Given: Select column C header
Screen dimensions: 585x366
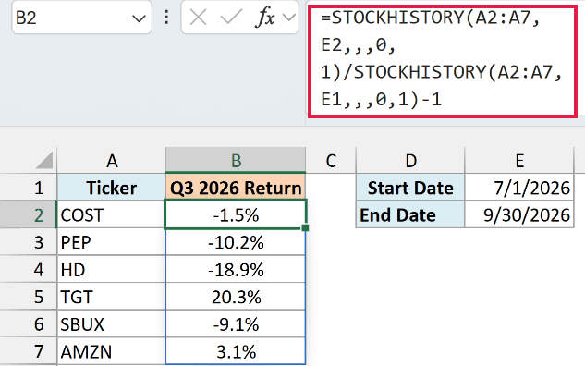Looking at the screenshot, I should click(331, 161).
